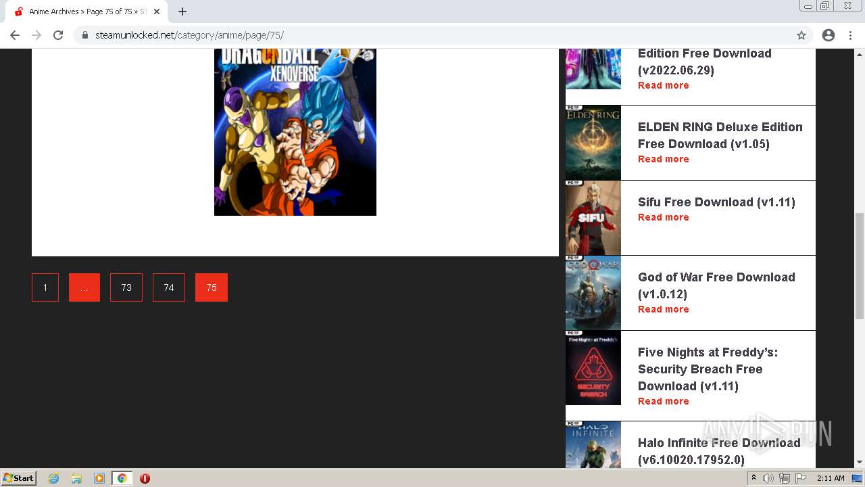Click Read more under ELDEN RING
The width and height of the screenshot is (865, 487).
pyautogui.click(x=664, y=159)
